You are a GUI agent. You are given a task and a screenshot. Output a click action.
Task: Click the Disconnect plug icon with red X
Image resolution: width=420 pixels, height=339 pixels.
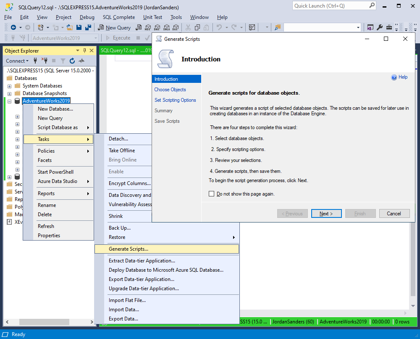click(x=45, y=61)
